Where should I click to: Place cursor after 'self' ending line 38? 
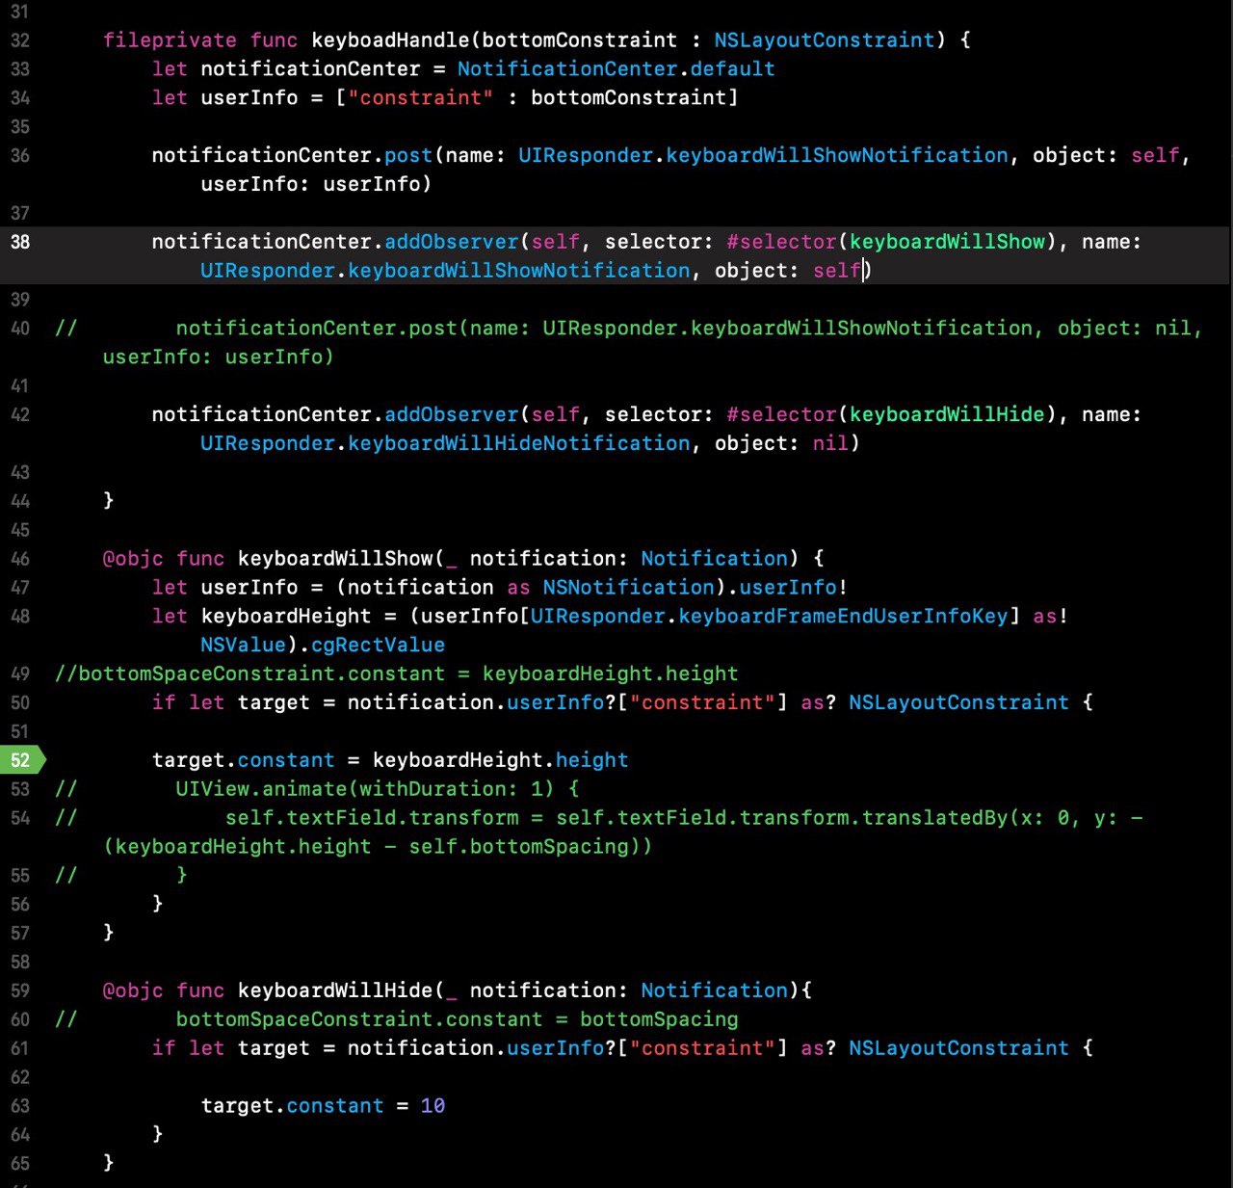(863, 271)
